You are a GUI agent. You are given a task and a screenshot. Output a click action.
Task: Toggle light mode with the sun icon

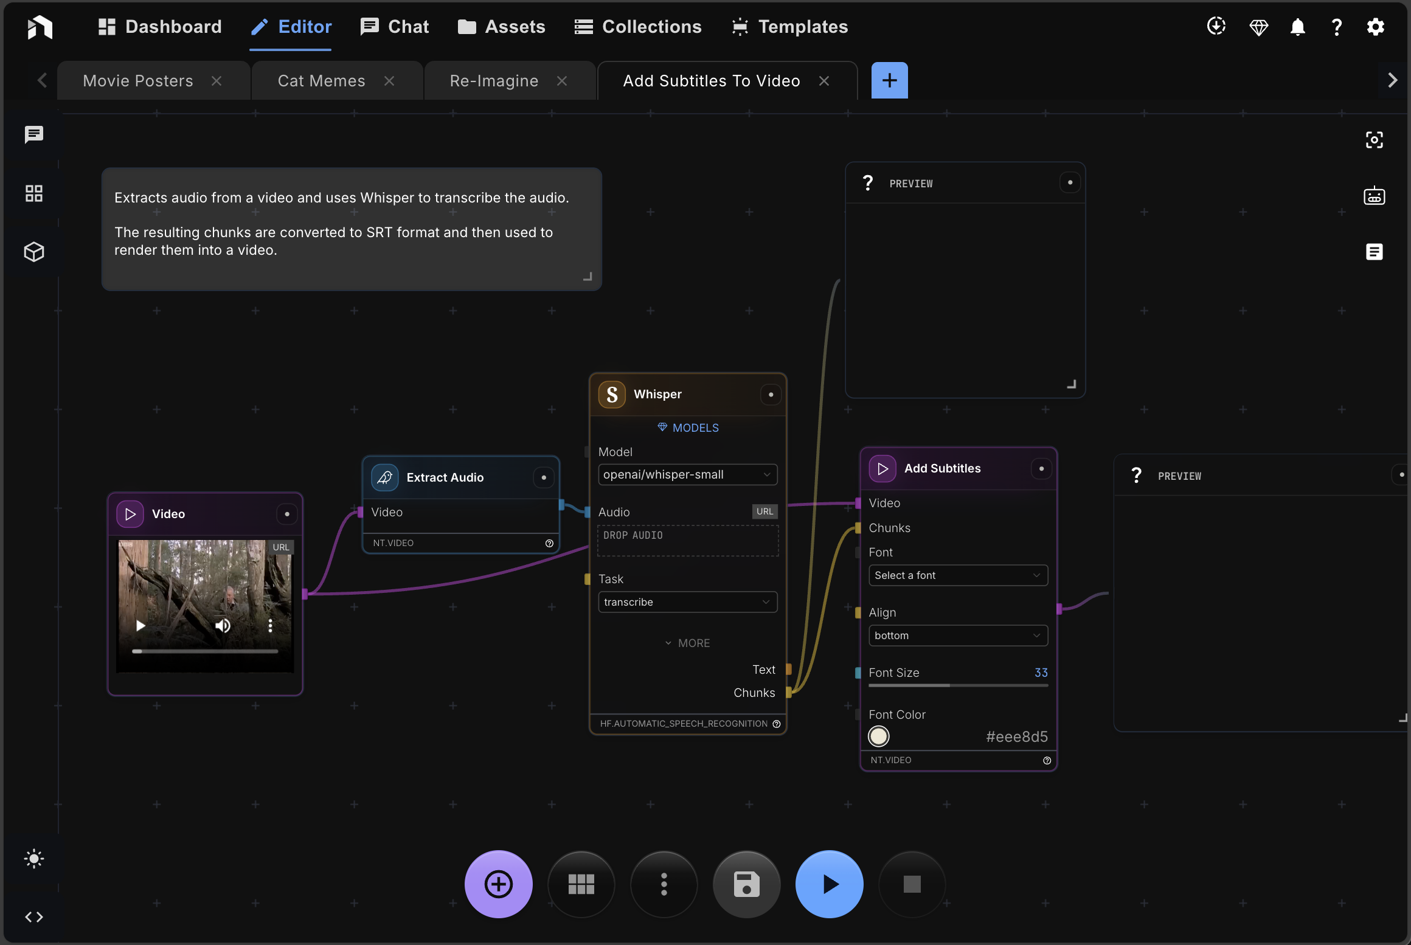pyautogui.click(x=33, y=859)
